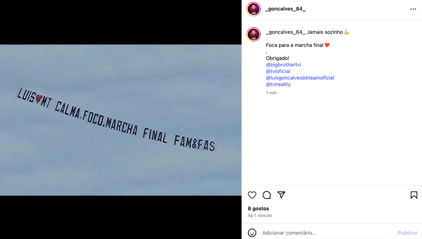Click the header profile avatar of _goncalves_84_
The image size is (422, 239).
pos(253,9)
